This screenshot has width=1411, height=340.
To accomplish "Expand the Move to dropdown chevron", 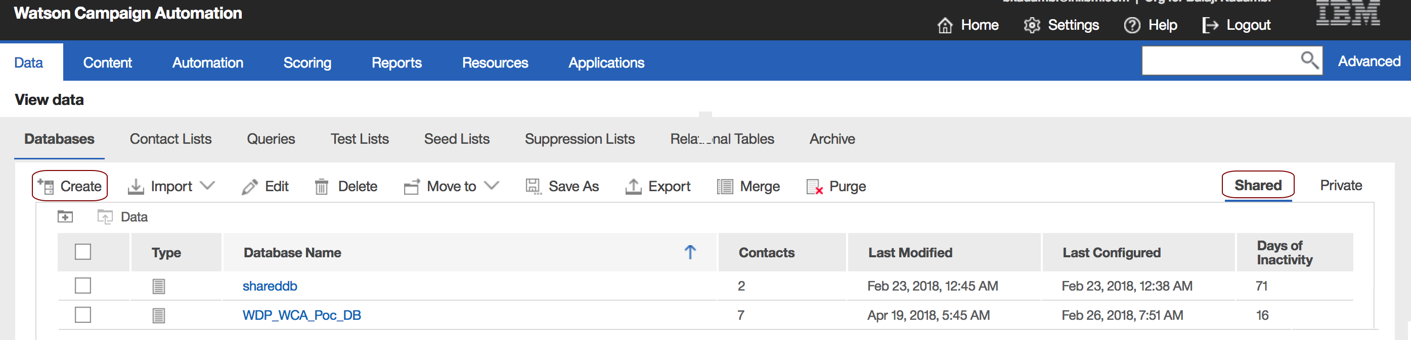I will [x=492, y=186].
